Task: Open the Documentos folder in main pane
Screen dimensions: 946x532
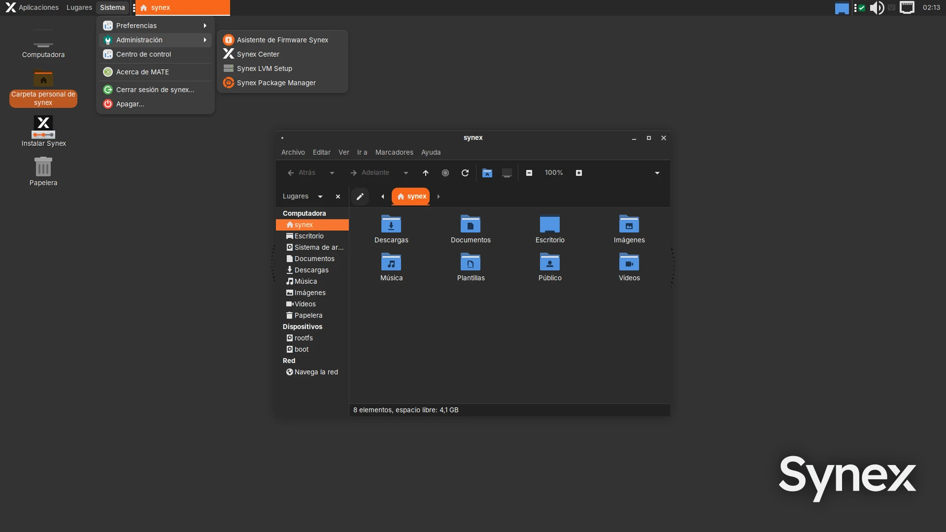Action: pos(471,230)
